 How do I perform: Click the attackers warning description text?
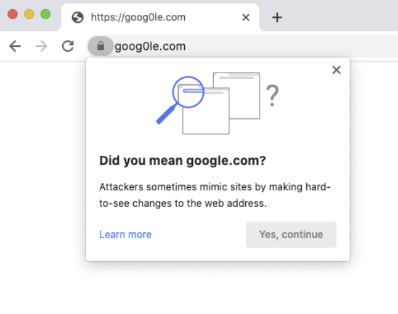click(215, 195)
